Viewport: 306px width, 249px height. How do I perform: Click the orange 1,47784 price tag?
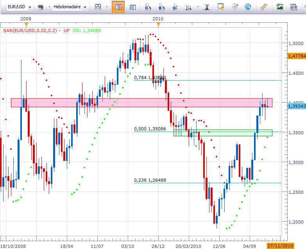coord(297,56)
